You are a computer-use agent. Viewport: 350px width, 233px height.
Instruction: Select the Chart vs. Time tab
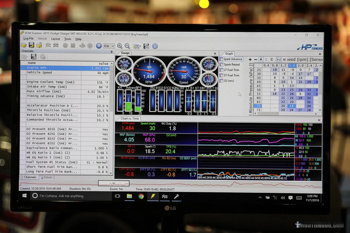click(x=129, y=119)
